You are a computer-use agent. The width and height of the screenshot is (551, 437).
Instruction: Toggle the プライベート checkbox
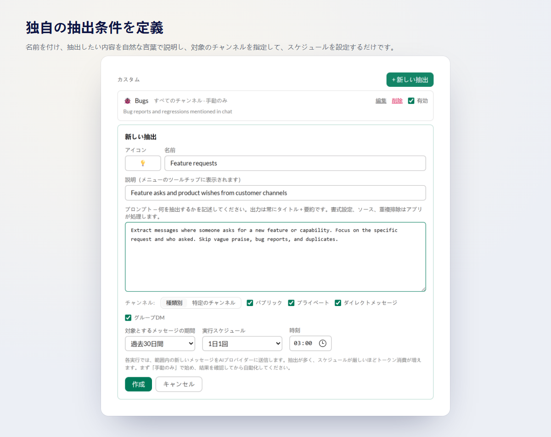pyautogui.click(x=291, y=303)
